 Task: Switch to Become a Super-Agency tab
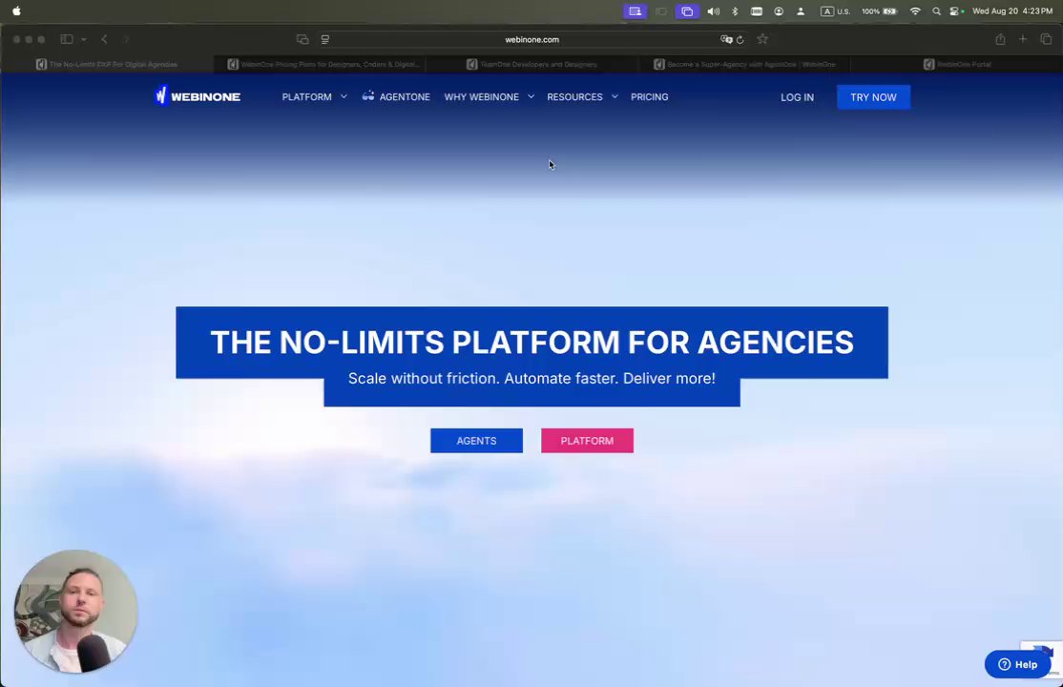pyautogui.click(x=744, y=65)
